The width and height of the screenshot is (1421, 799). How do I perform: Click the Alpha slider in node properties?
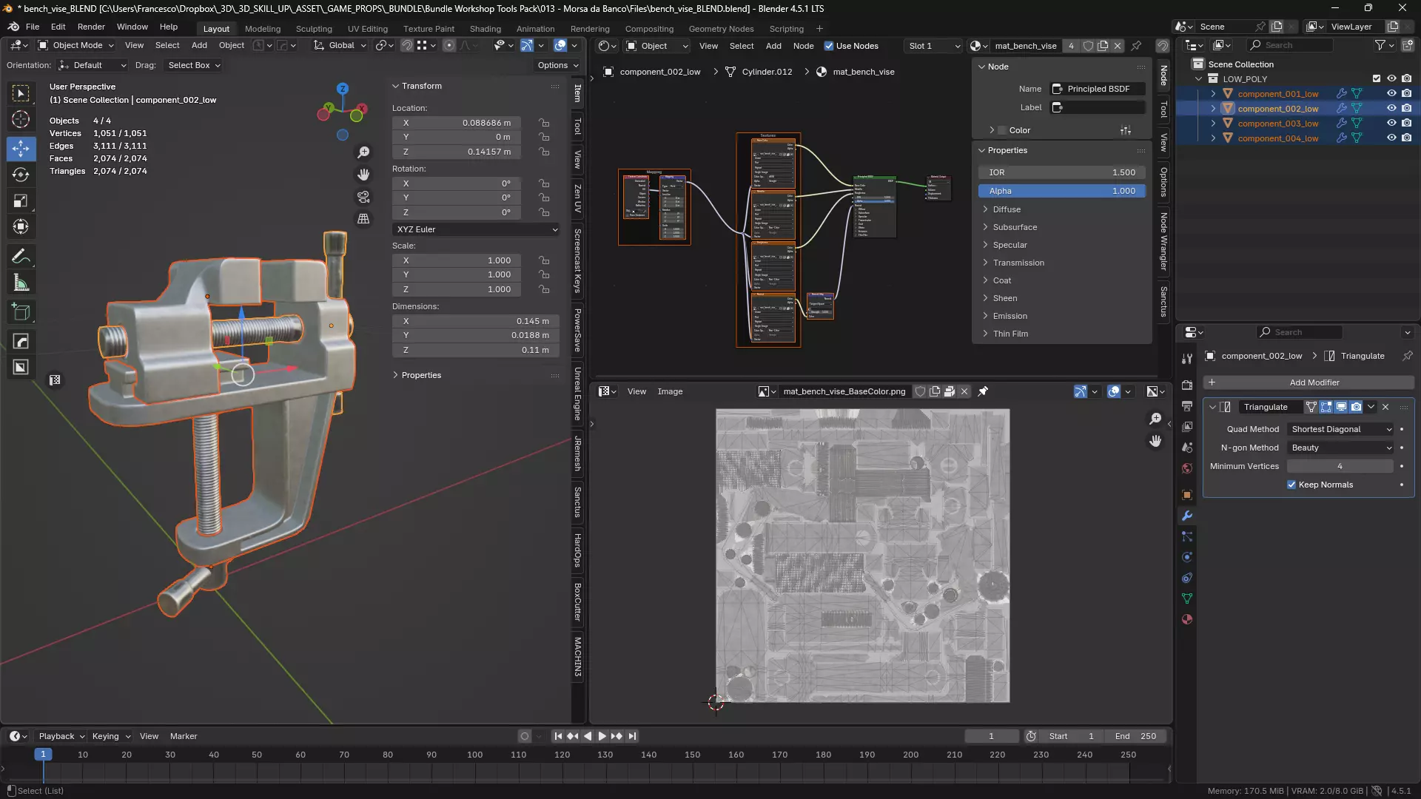tap(1061, 191)
